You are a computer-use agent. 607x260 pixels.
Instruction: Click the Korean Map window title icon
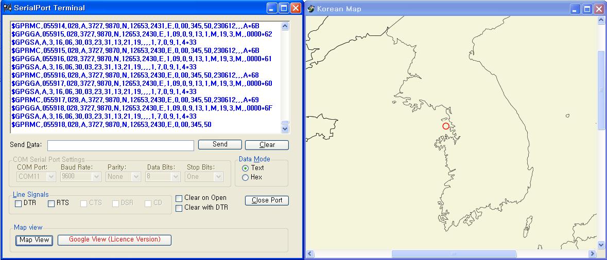(311, 9)
